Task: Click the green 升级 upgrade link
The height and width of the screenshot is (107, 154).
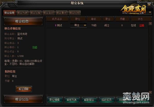Action: tap(35, 47)
